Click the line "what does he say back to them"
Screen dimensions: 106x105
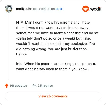click(x=53, y=69)
